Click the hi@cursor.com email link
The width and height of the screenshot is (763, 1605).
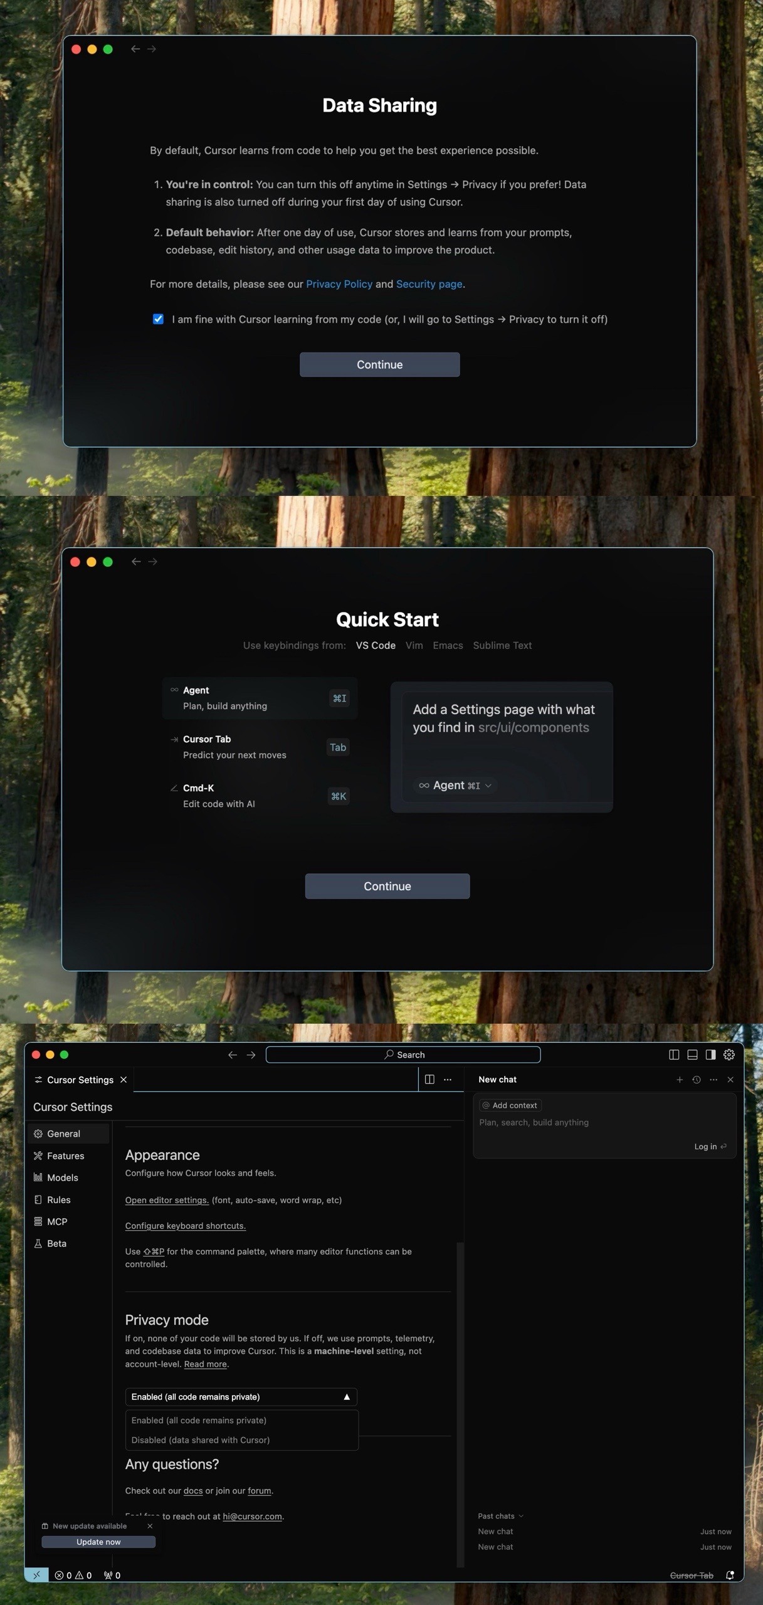coord(252,1517)
